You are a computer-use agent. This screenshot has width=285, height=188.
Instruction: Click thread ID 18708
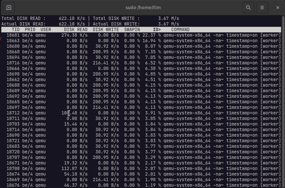13,168
